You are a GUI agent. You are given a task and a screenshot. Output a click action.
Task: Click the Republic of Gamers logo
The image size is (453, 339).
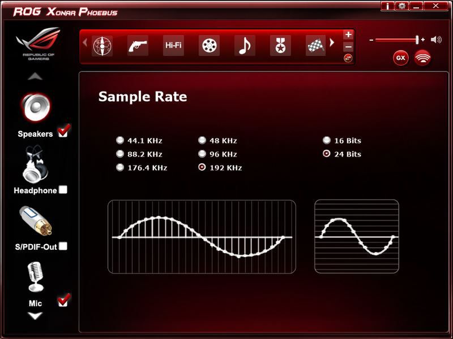click(38, 44)
